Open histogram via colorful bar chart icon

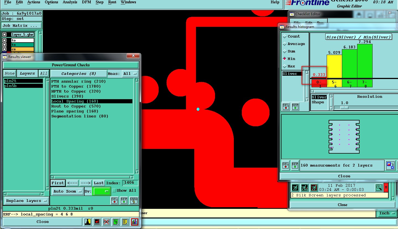pos(135,222)
